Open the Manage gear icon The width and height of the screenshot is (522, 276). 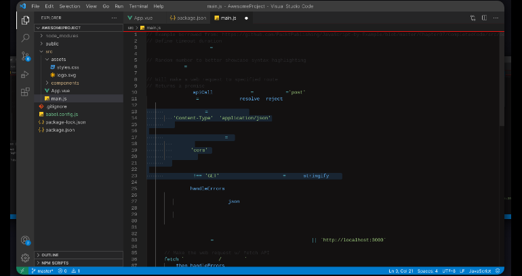tap(25, 258)
